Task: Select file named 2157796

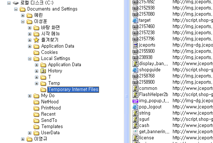Action: point(147,39)
